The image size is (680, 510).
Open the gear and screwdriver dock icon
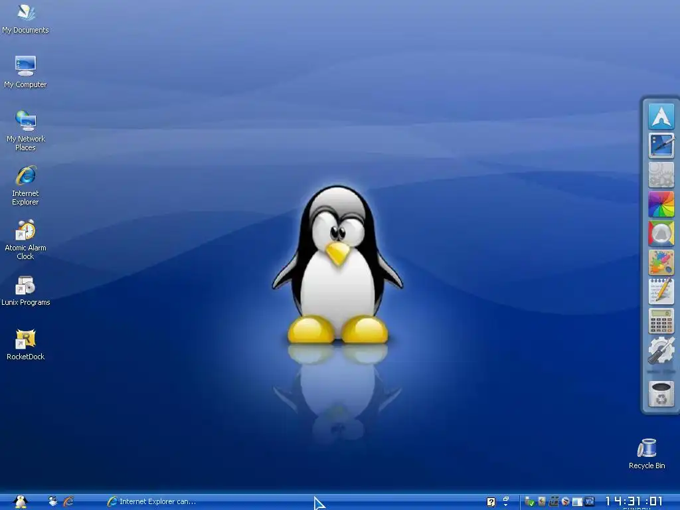(661, 350)
